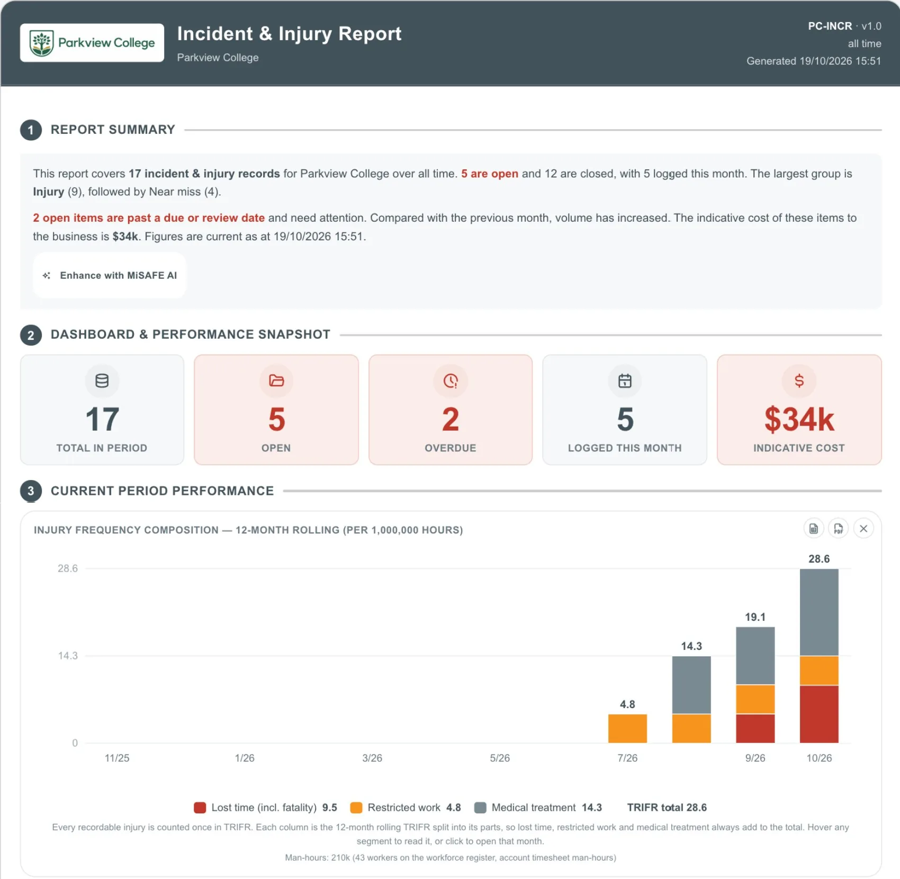Export injury frequency chart as spreadsheet
This screenshot has width=900, height=879.
click(x=814, y=529)
